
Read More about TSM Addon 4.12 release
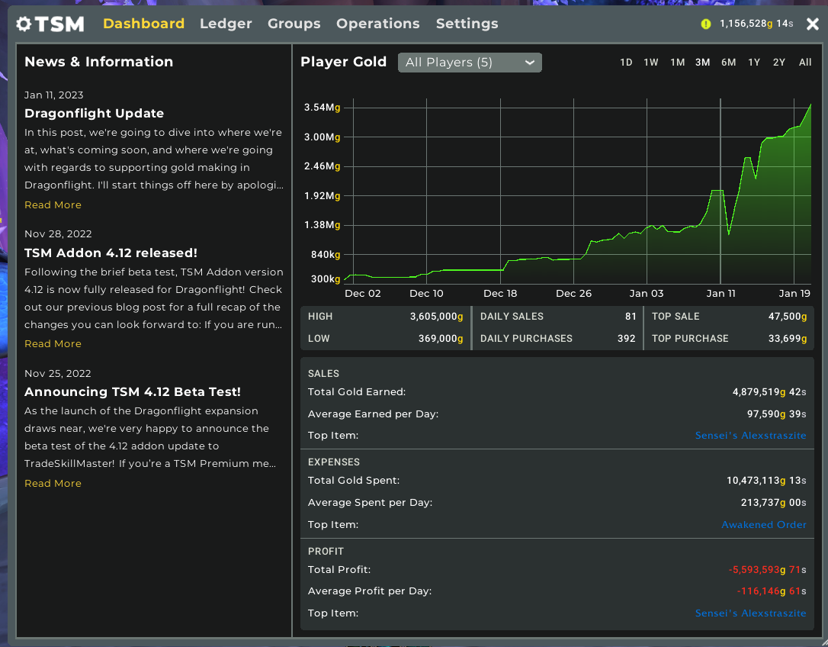[x=53, y=344]
